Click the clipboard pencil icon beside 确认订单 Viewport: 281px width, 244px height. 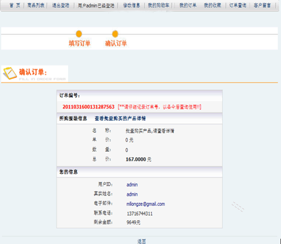[x=10, y=73]
